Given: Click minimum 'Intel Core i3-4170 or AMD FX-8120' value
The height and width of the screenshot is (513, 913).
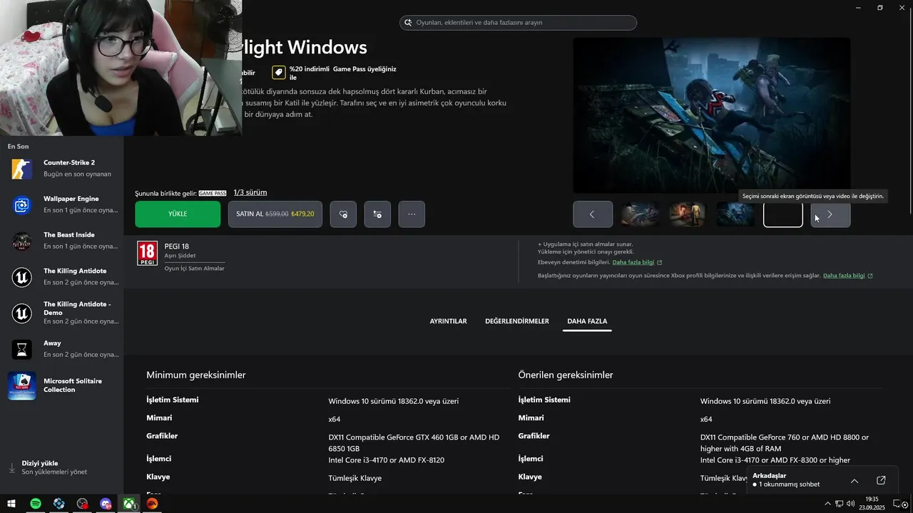Looking at the screenshot, I should click(387, 460).
